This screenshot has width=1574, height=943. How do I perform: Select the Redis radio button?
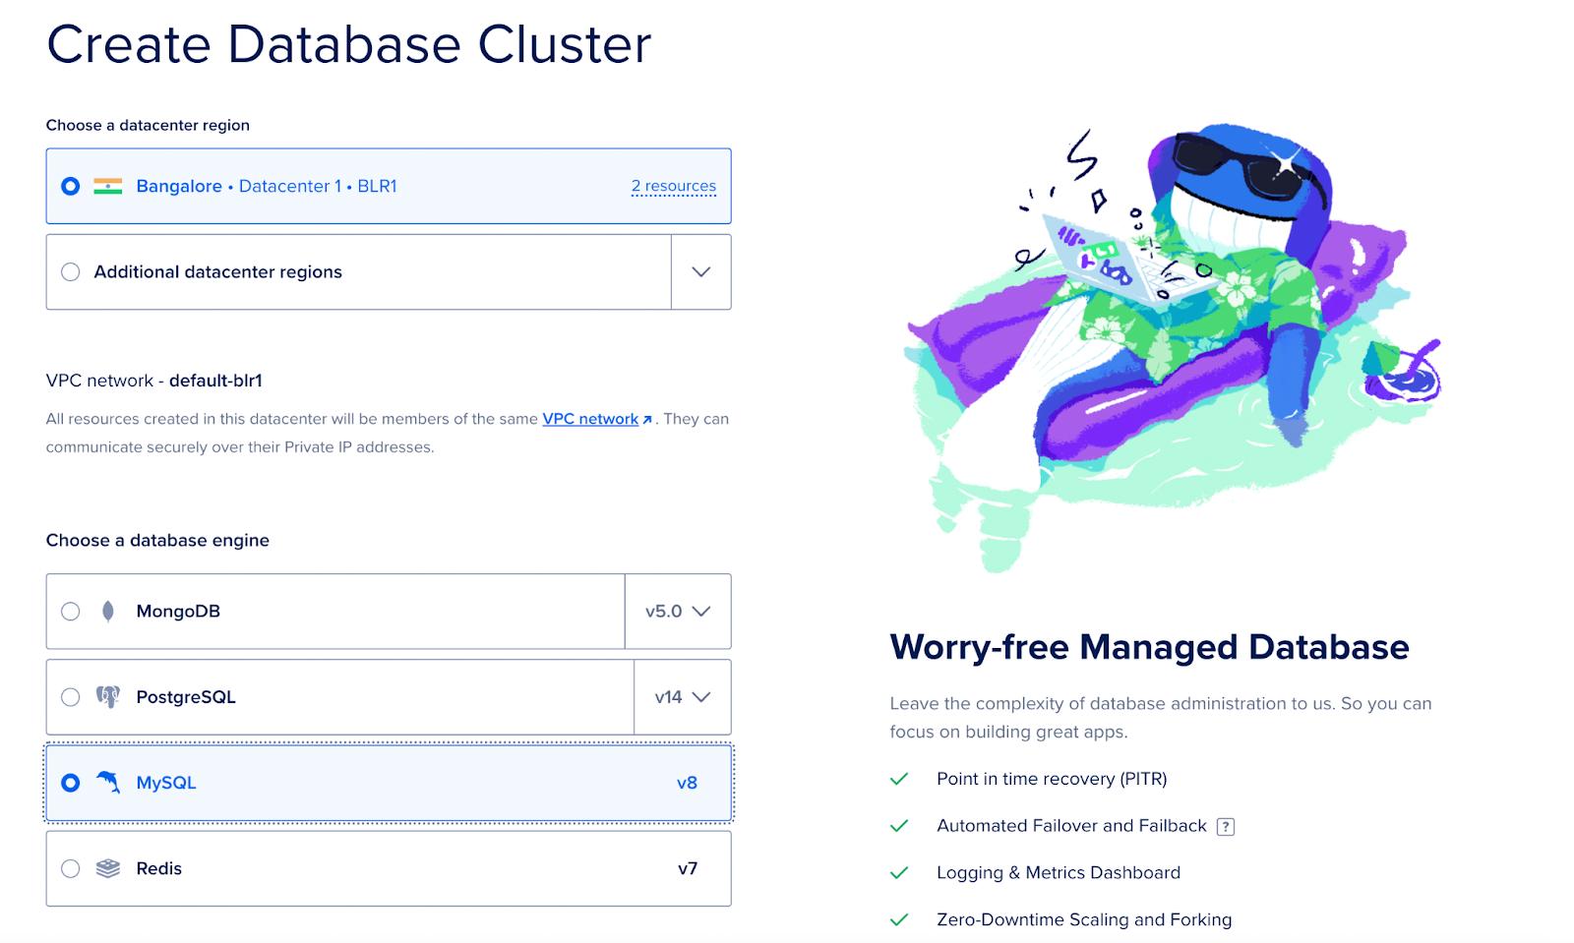70,868
